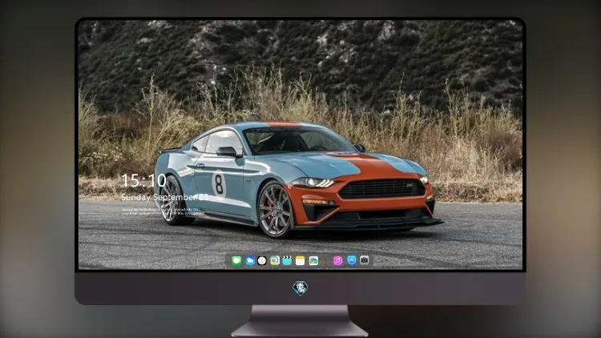Click the Sunday September 28 date text
Screen dimensions: 601x338
point(165,197)
